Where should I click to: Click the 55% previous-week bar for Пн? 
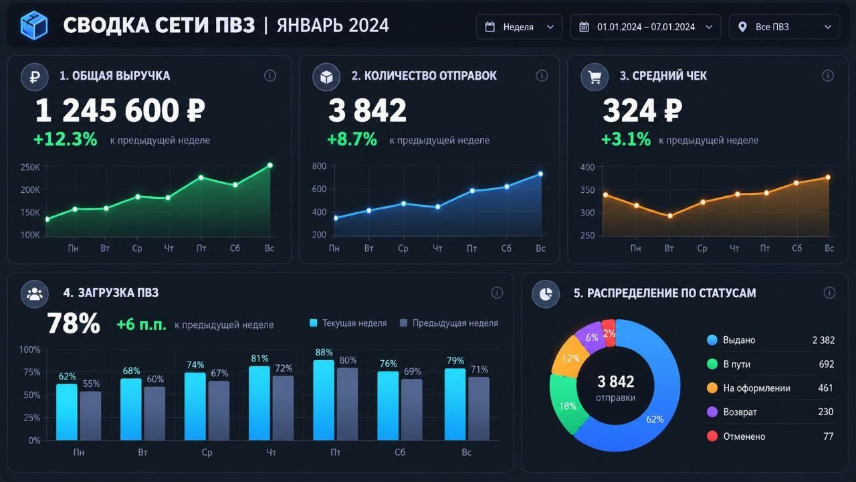(91, 416)
